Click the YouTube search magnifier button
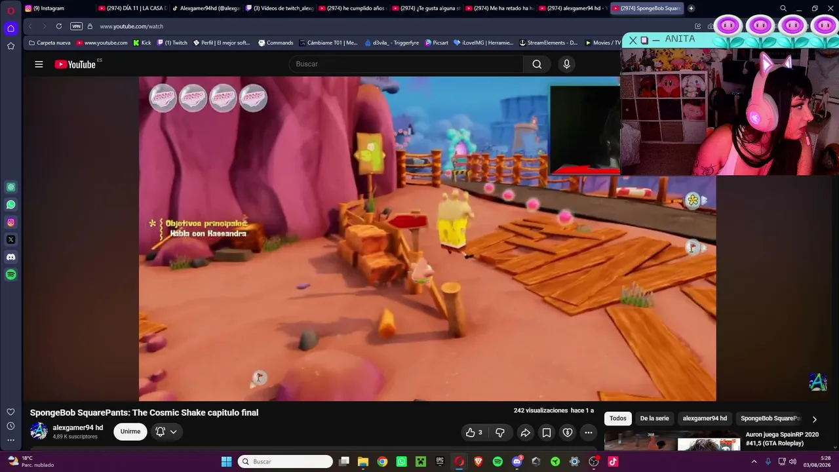The width and height of the screenshot is (839, 472). point(537,64)
